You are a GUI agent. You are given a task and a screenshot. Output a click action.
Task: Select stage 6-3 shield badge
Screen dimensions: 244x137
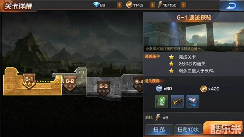(x=103, y=88)
